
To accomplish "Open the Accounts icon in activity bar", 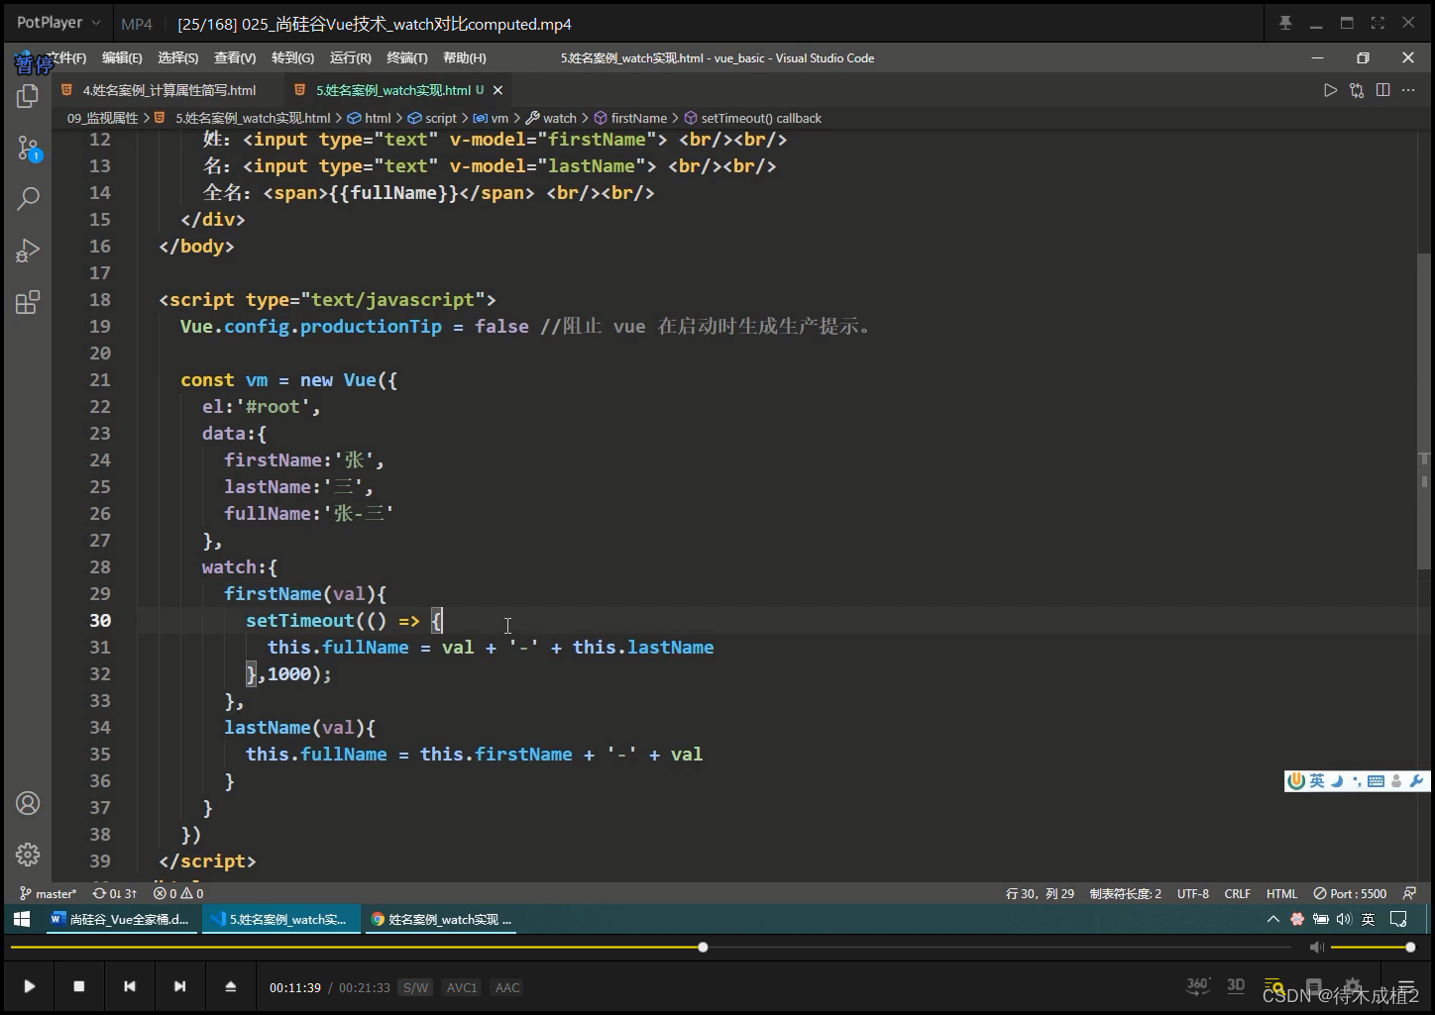I will pyautogui.click(x=28, y=803).
